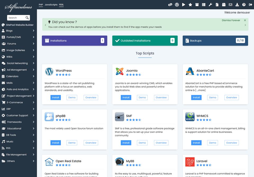Screen dimensions: 254x177
Task: Open the Outdated Installations panel
Action: coord(145,41)
